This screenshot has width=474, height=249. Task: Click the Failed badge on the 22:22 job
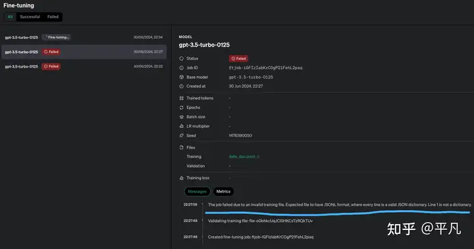pos(51,66)
